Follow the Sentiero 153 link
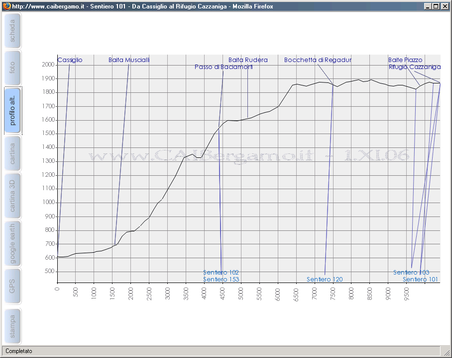Viewport: 452px width, 358px height. (x=221, y=280)
